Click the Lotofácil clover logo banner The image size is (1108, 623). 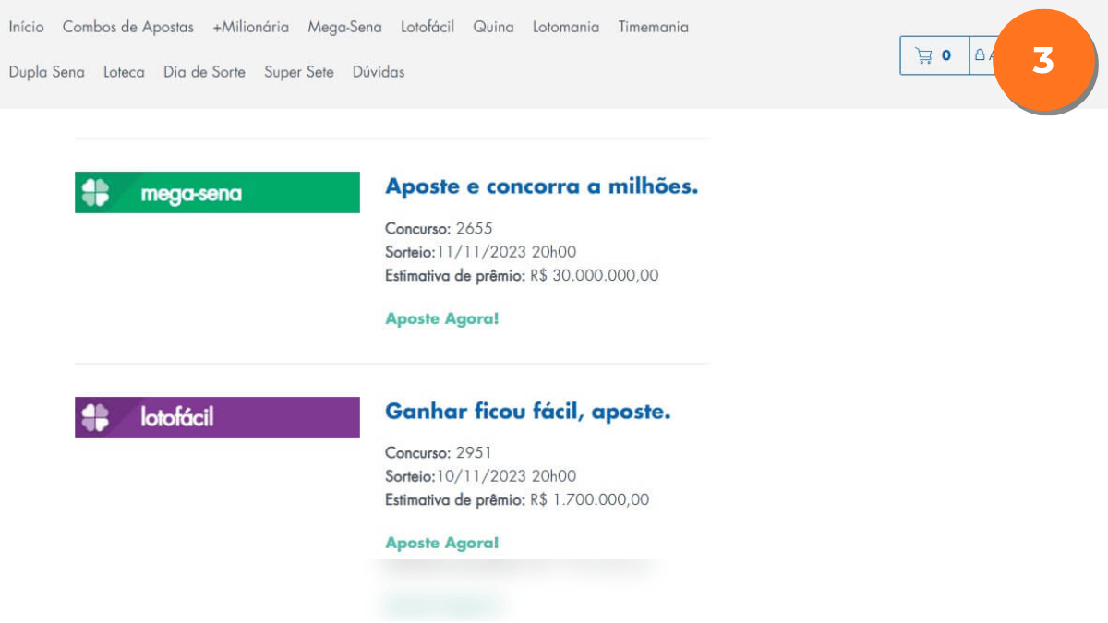pos(217,417)
